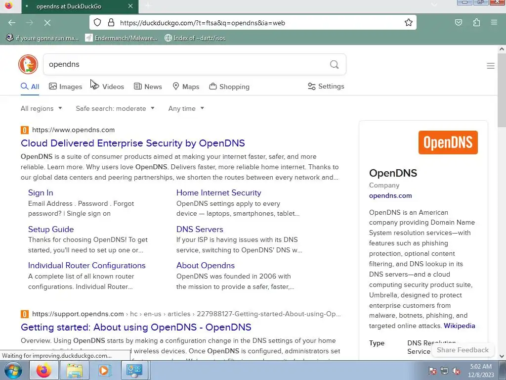The image size is (506, 380).
Task: Expand the Safe search: moderate dropdown
Action: pos(115,108)
